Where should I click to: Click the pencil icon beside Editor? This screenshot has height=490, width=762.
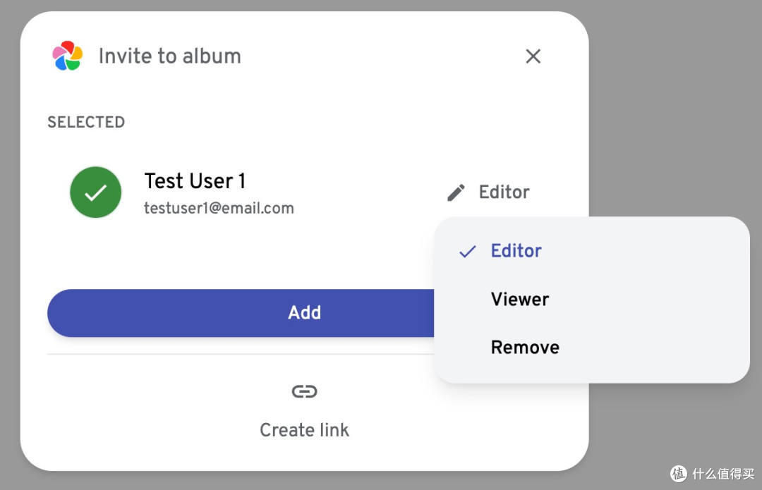pos(456,192)
